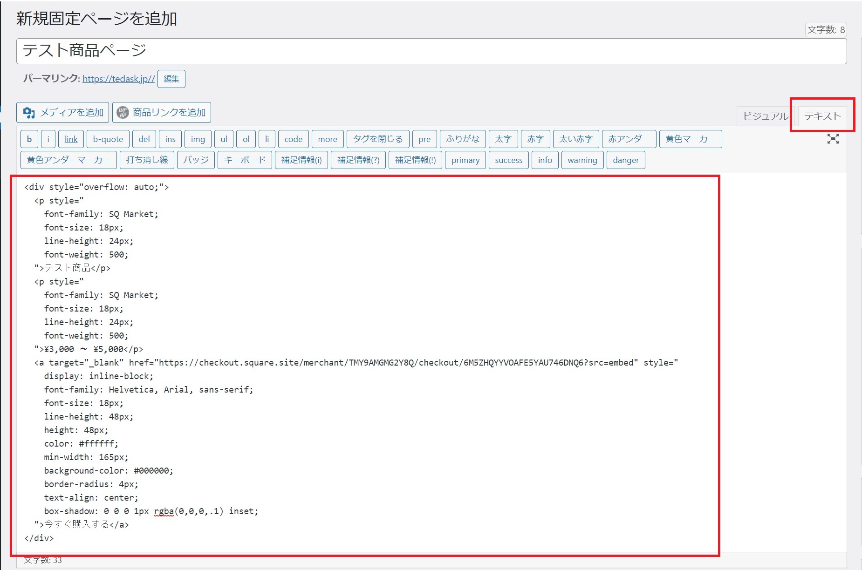Viewport: 862px width, 570px height.
Task: Click the fullscreen distraction-free editor icon
Action: (833, 139)
